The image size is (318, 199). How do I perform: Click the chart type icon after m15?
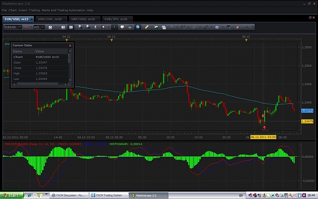[50, 27]
